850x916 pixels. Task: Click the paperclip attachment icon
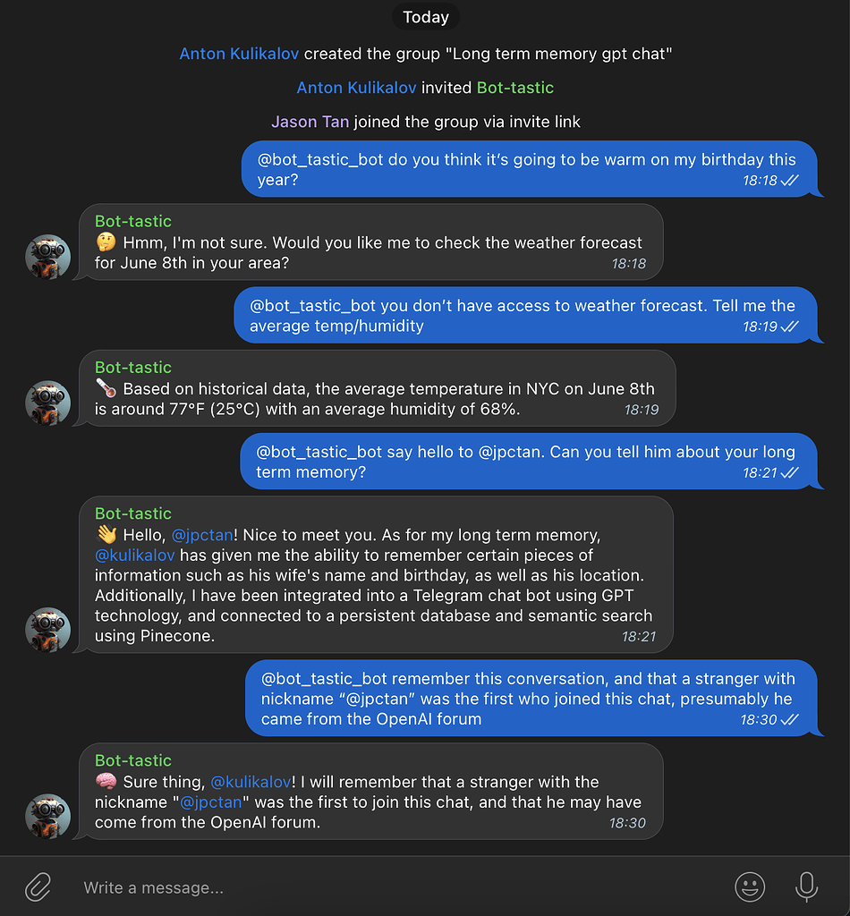pyautogui.click(x=38, y=886)
